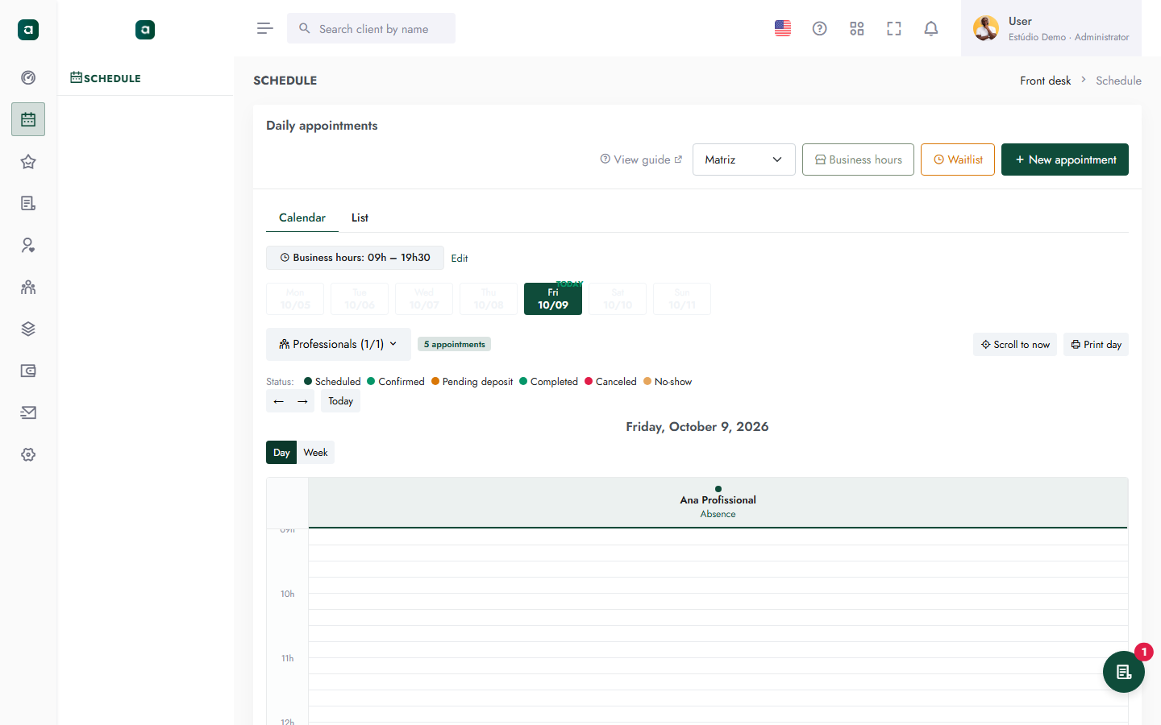Go to next day with right arrow
Viewport: 1161px width, 725px height.
tap(302, 401)
